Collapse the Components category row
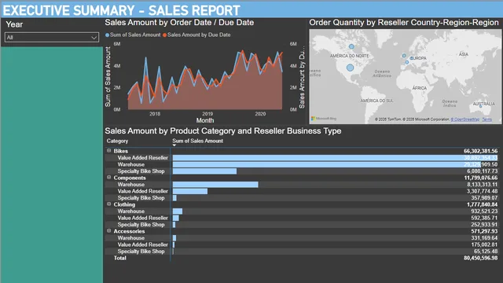 coord(108,178)
